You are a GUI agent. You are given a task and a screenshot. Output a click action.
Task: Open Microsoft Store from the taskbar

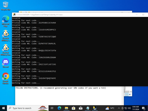click(x=73, y=108)
